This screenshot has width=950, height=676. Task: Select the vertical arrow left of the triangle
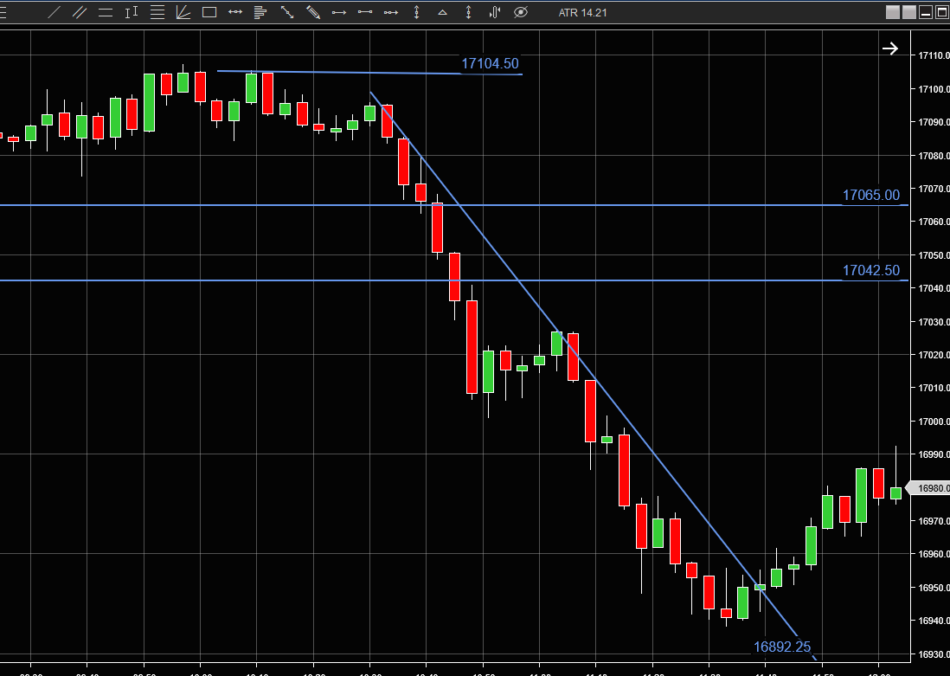click(417, 12)
